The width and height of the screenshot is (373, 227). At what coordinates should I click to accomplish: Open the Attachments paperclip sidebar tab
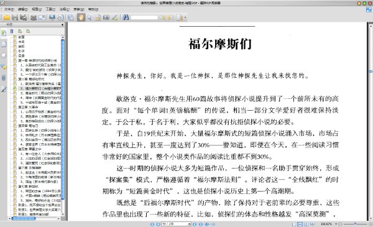tap(4, 78)
